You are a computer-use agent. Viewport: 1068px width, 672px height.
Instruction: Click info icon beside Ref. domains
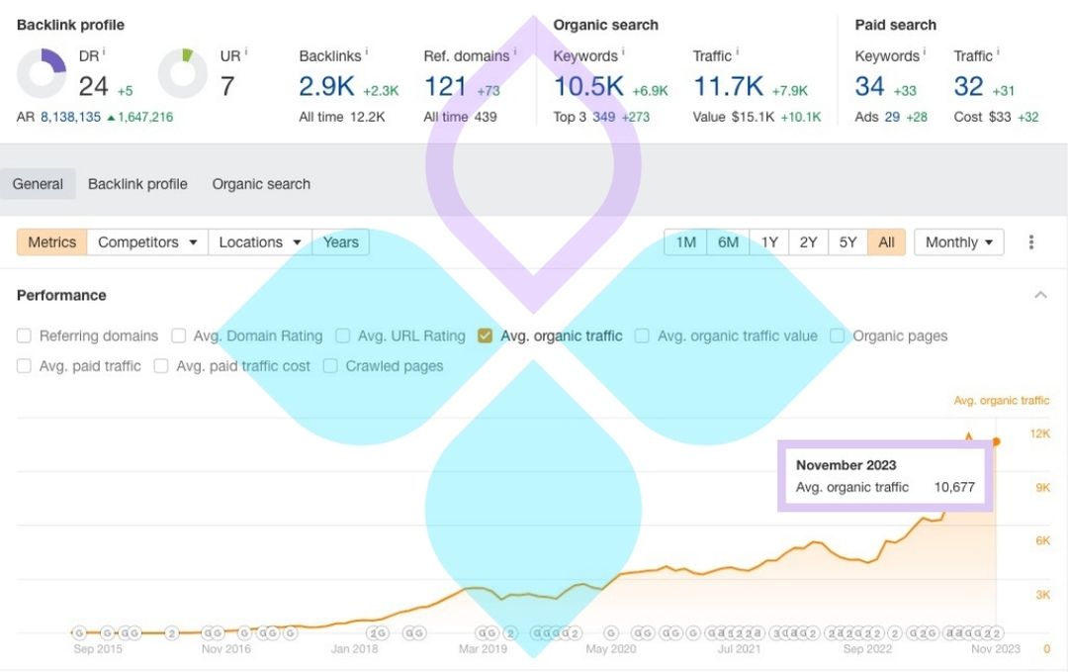click(514, 53)
